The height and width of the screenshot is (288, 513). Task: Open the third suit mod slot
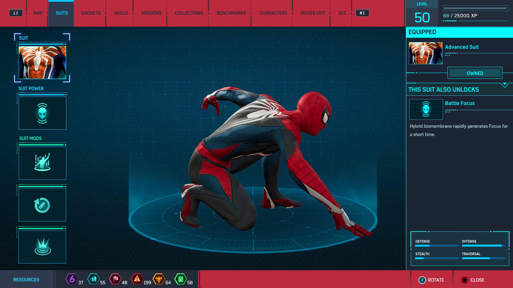[42, 247]
